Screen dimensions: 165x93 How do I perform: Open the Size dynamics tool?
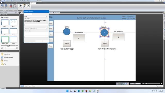point(6,6)
